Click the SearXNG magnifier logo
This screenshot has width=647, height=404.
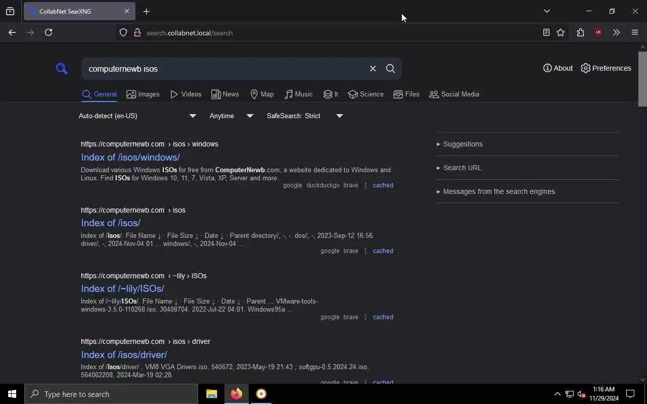(62, 68)
